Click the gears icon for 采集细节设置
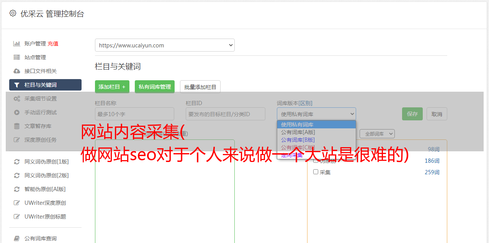 tap(17, 99)
